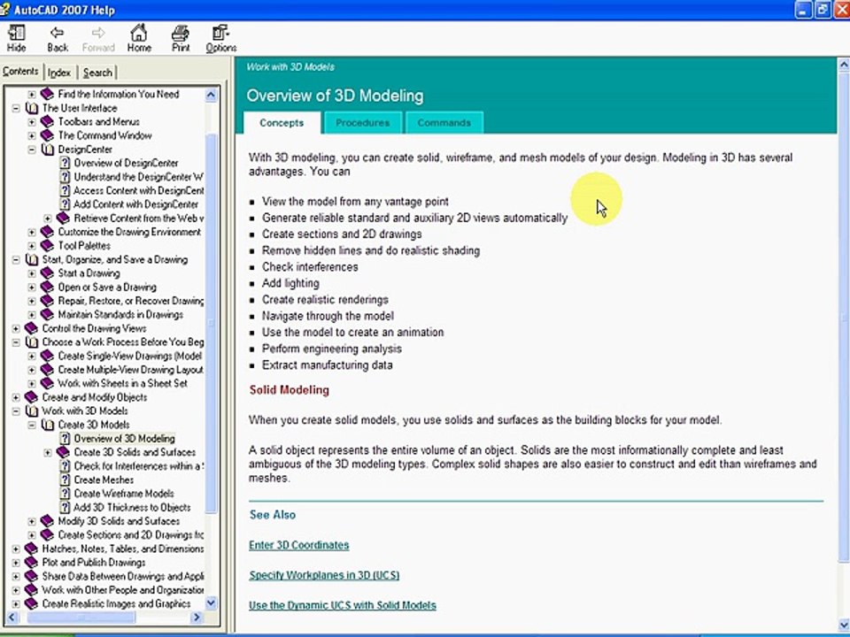Click the Work with 3D Models breadcrumb

coord(290,67)
